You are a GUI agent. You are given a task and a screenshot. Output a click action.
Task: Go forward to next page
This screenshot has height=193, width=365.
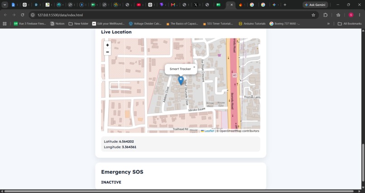pyautogui.click(x=14, y=15)
